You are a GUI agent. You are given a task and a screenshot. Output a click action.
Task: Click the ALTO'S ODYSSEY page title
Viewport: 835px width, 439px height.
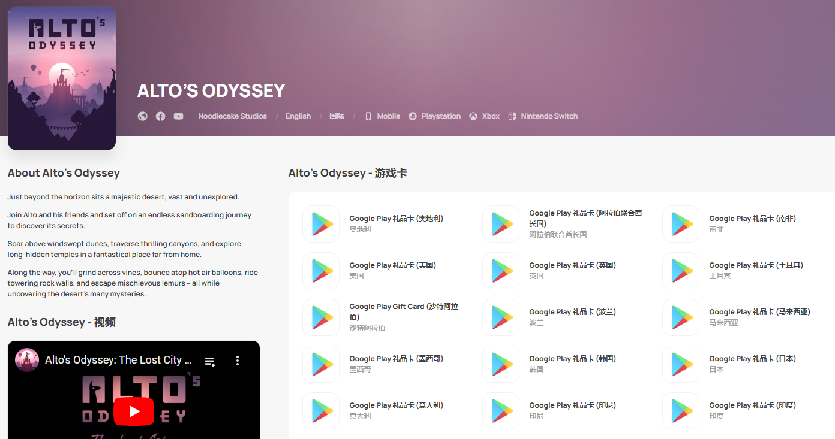pyautogui.click(x=211, y=90)
